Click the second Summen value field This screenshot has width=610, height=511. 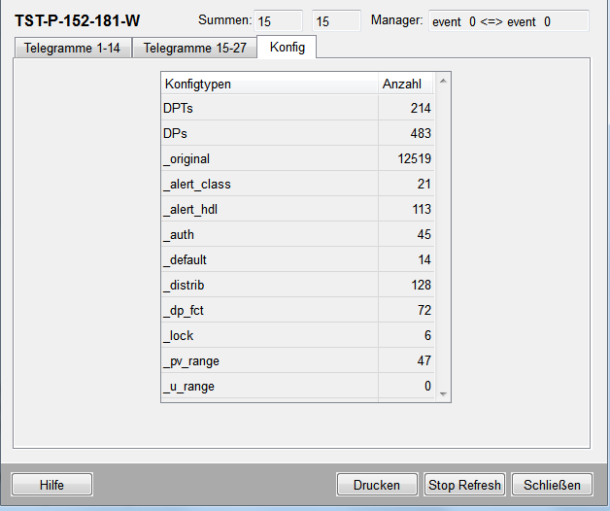coord(336,21)
